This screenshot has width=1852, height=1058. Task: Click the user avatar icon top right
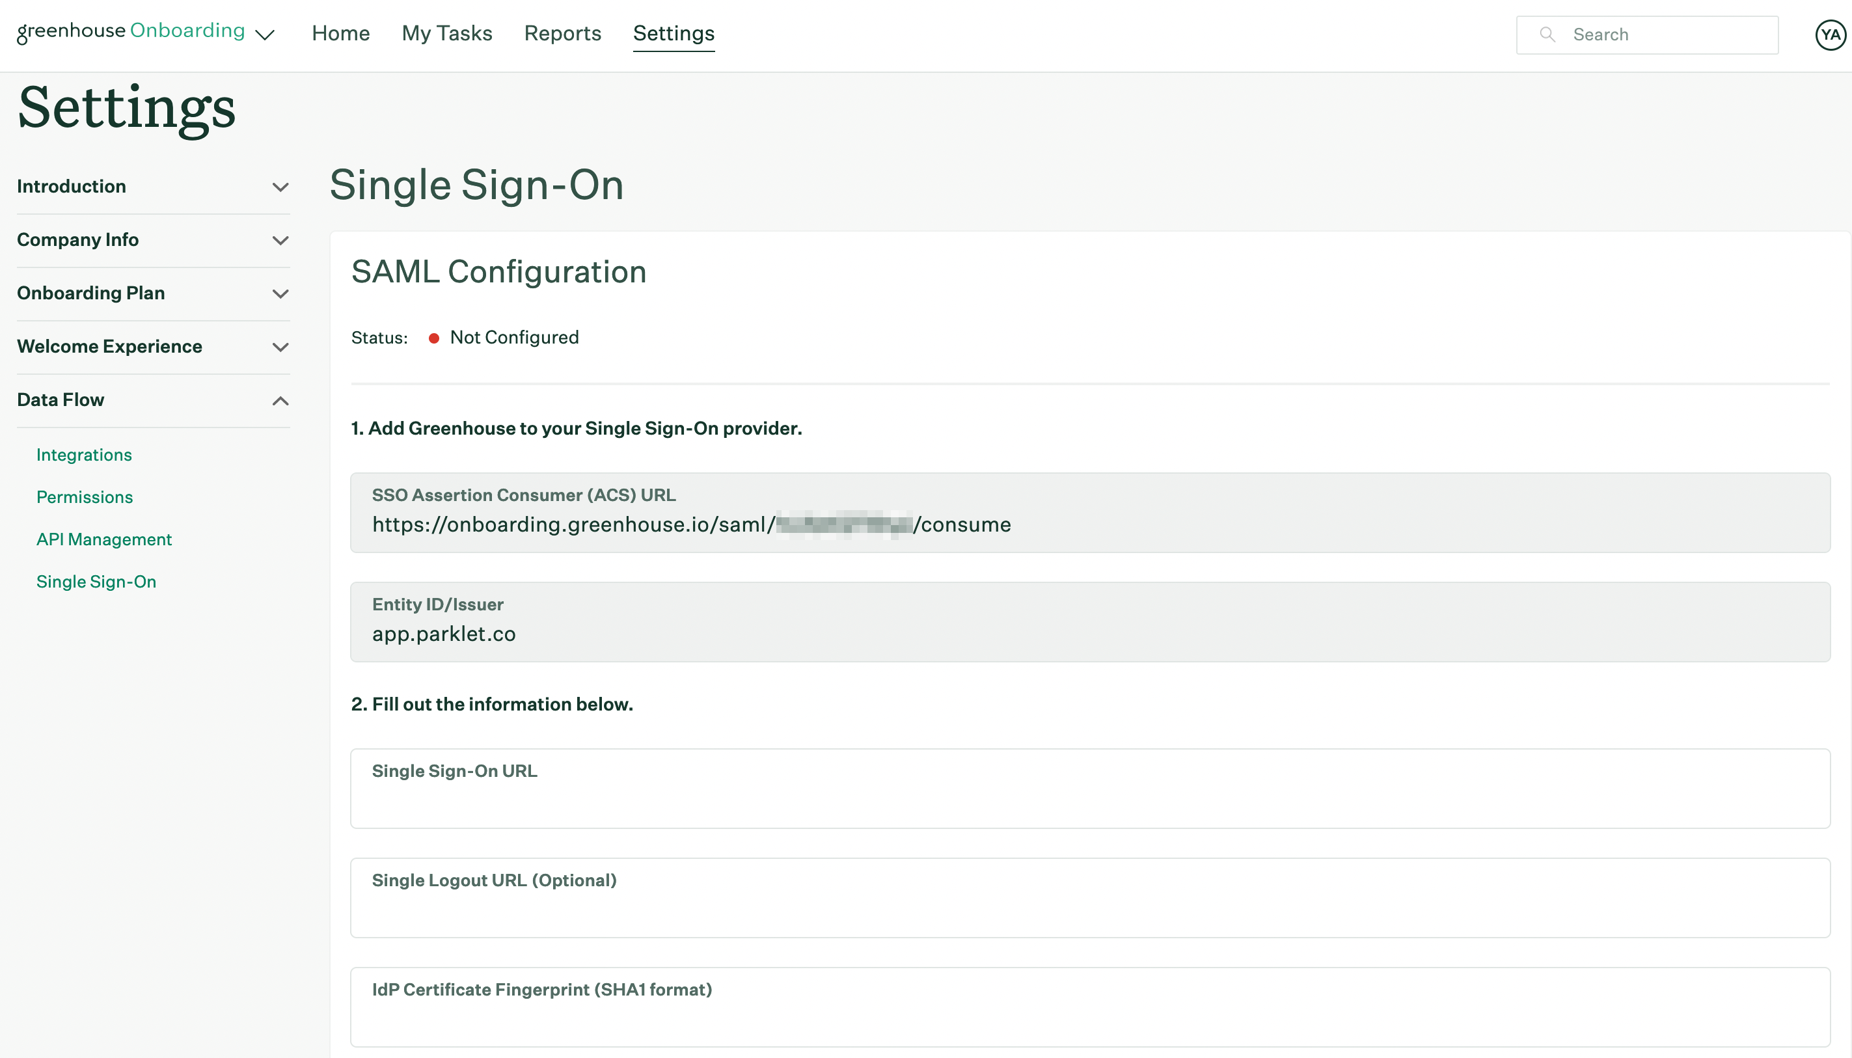pyautogui.click(x=1828, y=34)
